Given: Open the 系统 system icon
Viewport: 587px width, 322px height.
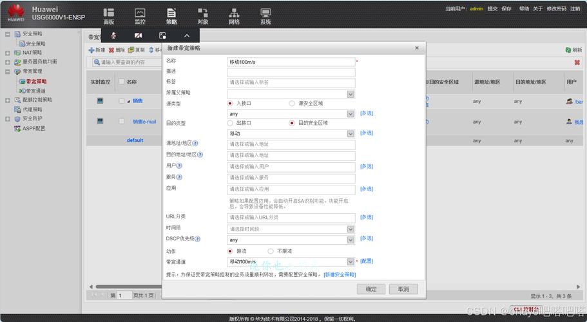Looking at the screenshot, I should coord(266,16).
